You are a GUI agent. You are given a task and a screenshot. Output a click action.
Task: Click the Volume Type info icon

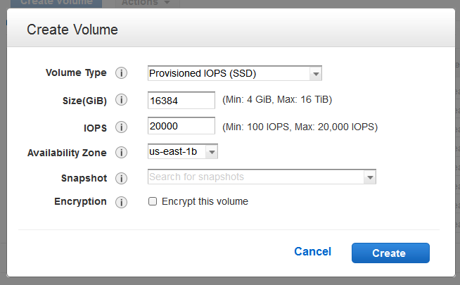pos(121,73)
